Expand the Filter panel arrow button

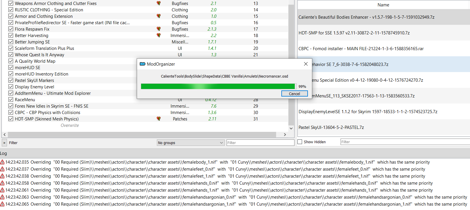tap(4, 143)
